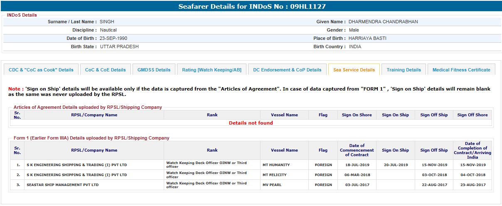
Task: Click the Sea Service Details tab
Action: [354, 70]
